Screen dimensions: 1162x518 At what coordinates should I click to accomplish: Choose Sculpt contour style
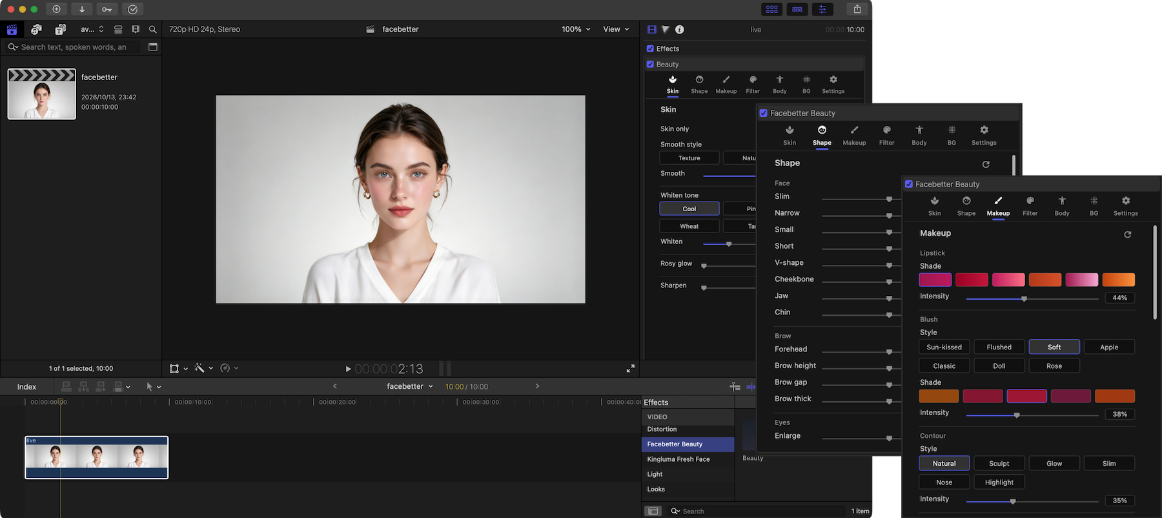[999, 463]
